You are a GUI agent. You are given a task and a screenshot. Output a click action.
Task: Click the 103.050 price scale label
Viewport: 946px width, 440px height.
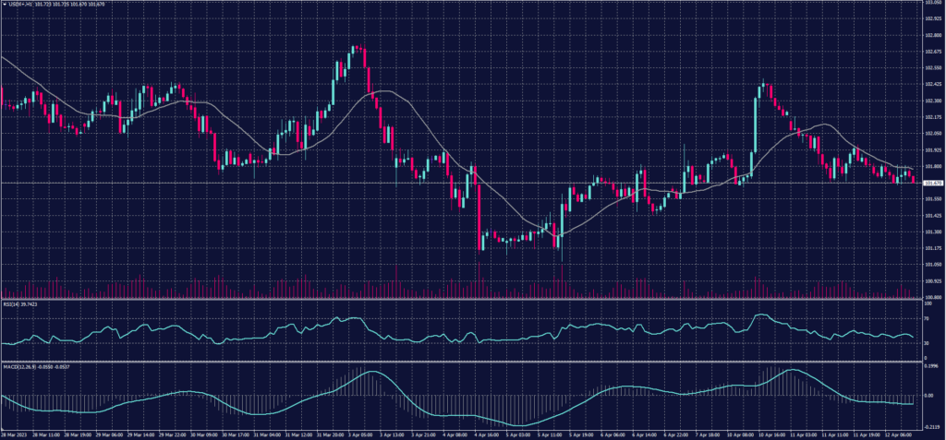pyautogui.click(x=931, y=3)
